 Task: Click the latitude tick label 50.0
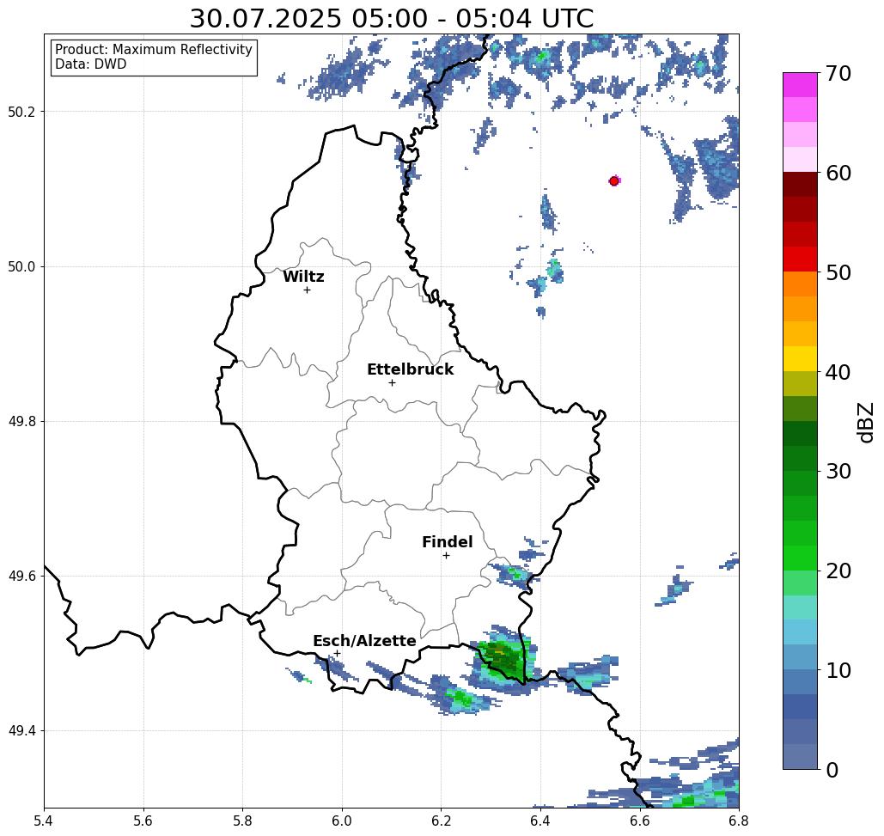(21, 266)
